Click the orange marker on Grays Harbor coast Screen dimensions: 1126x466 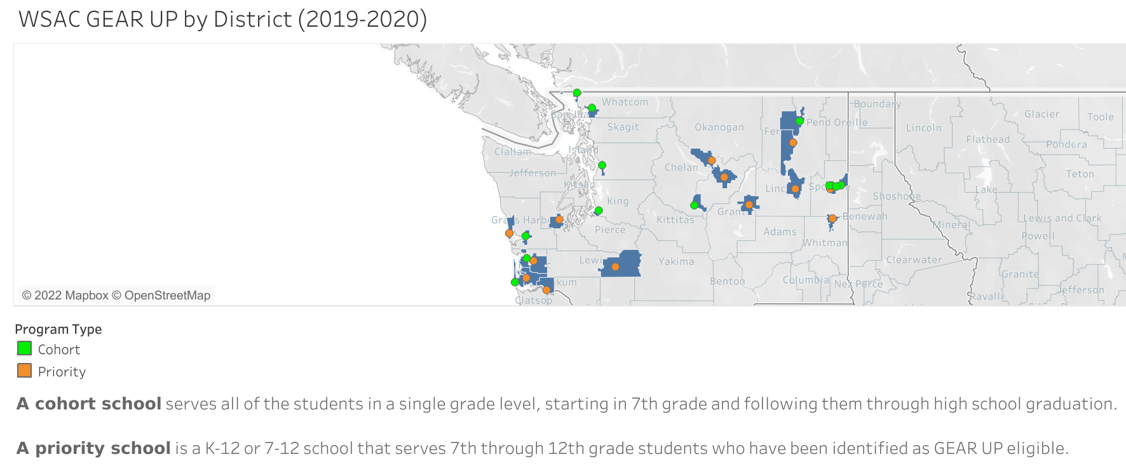tap(509, 233)
